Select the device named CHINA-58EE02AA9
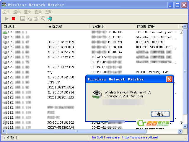This screenshot has width=189, height=142. coord(61,128)
